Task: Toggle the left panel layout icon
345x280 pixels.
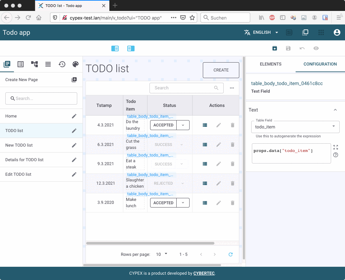Action: point(115,48)
